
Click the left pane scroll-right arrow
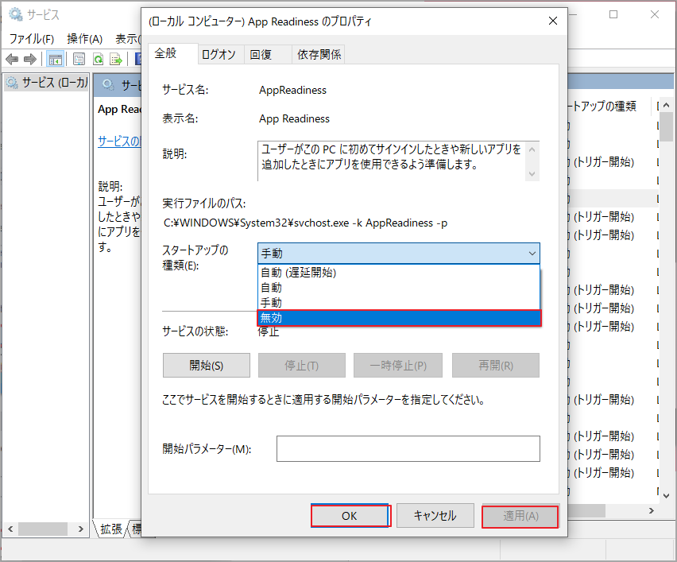tap(81, 529)
